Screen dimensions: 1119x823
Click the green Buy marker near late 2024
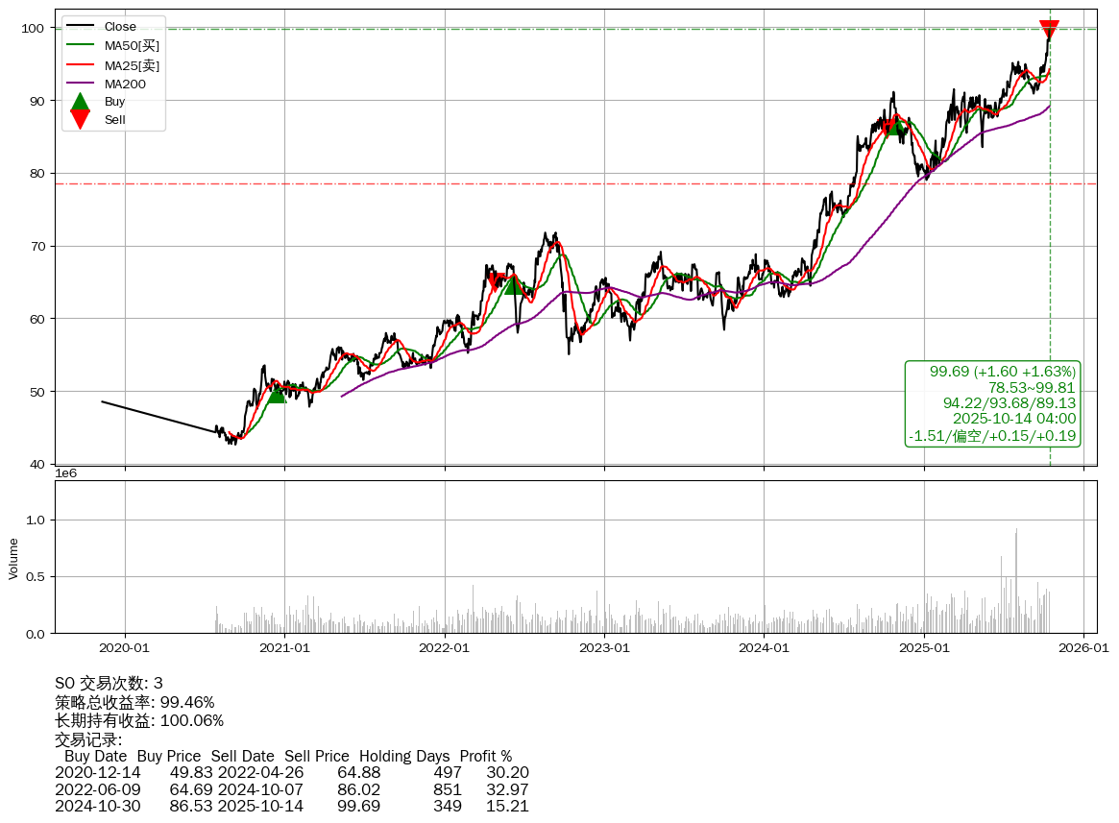click(x=893, y=126)
